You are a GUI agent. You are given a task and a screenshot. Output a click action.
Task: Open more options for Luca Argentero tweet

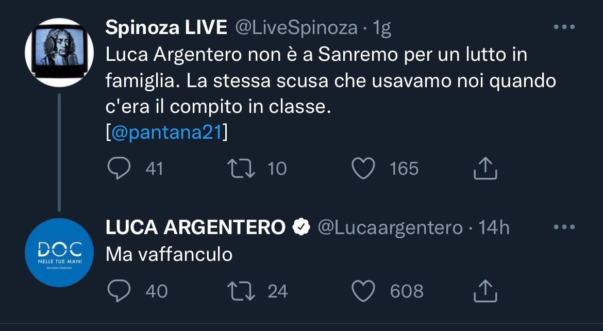[564, 227]
